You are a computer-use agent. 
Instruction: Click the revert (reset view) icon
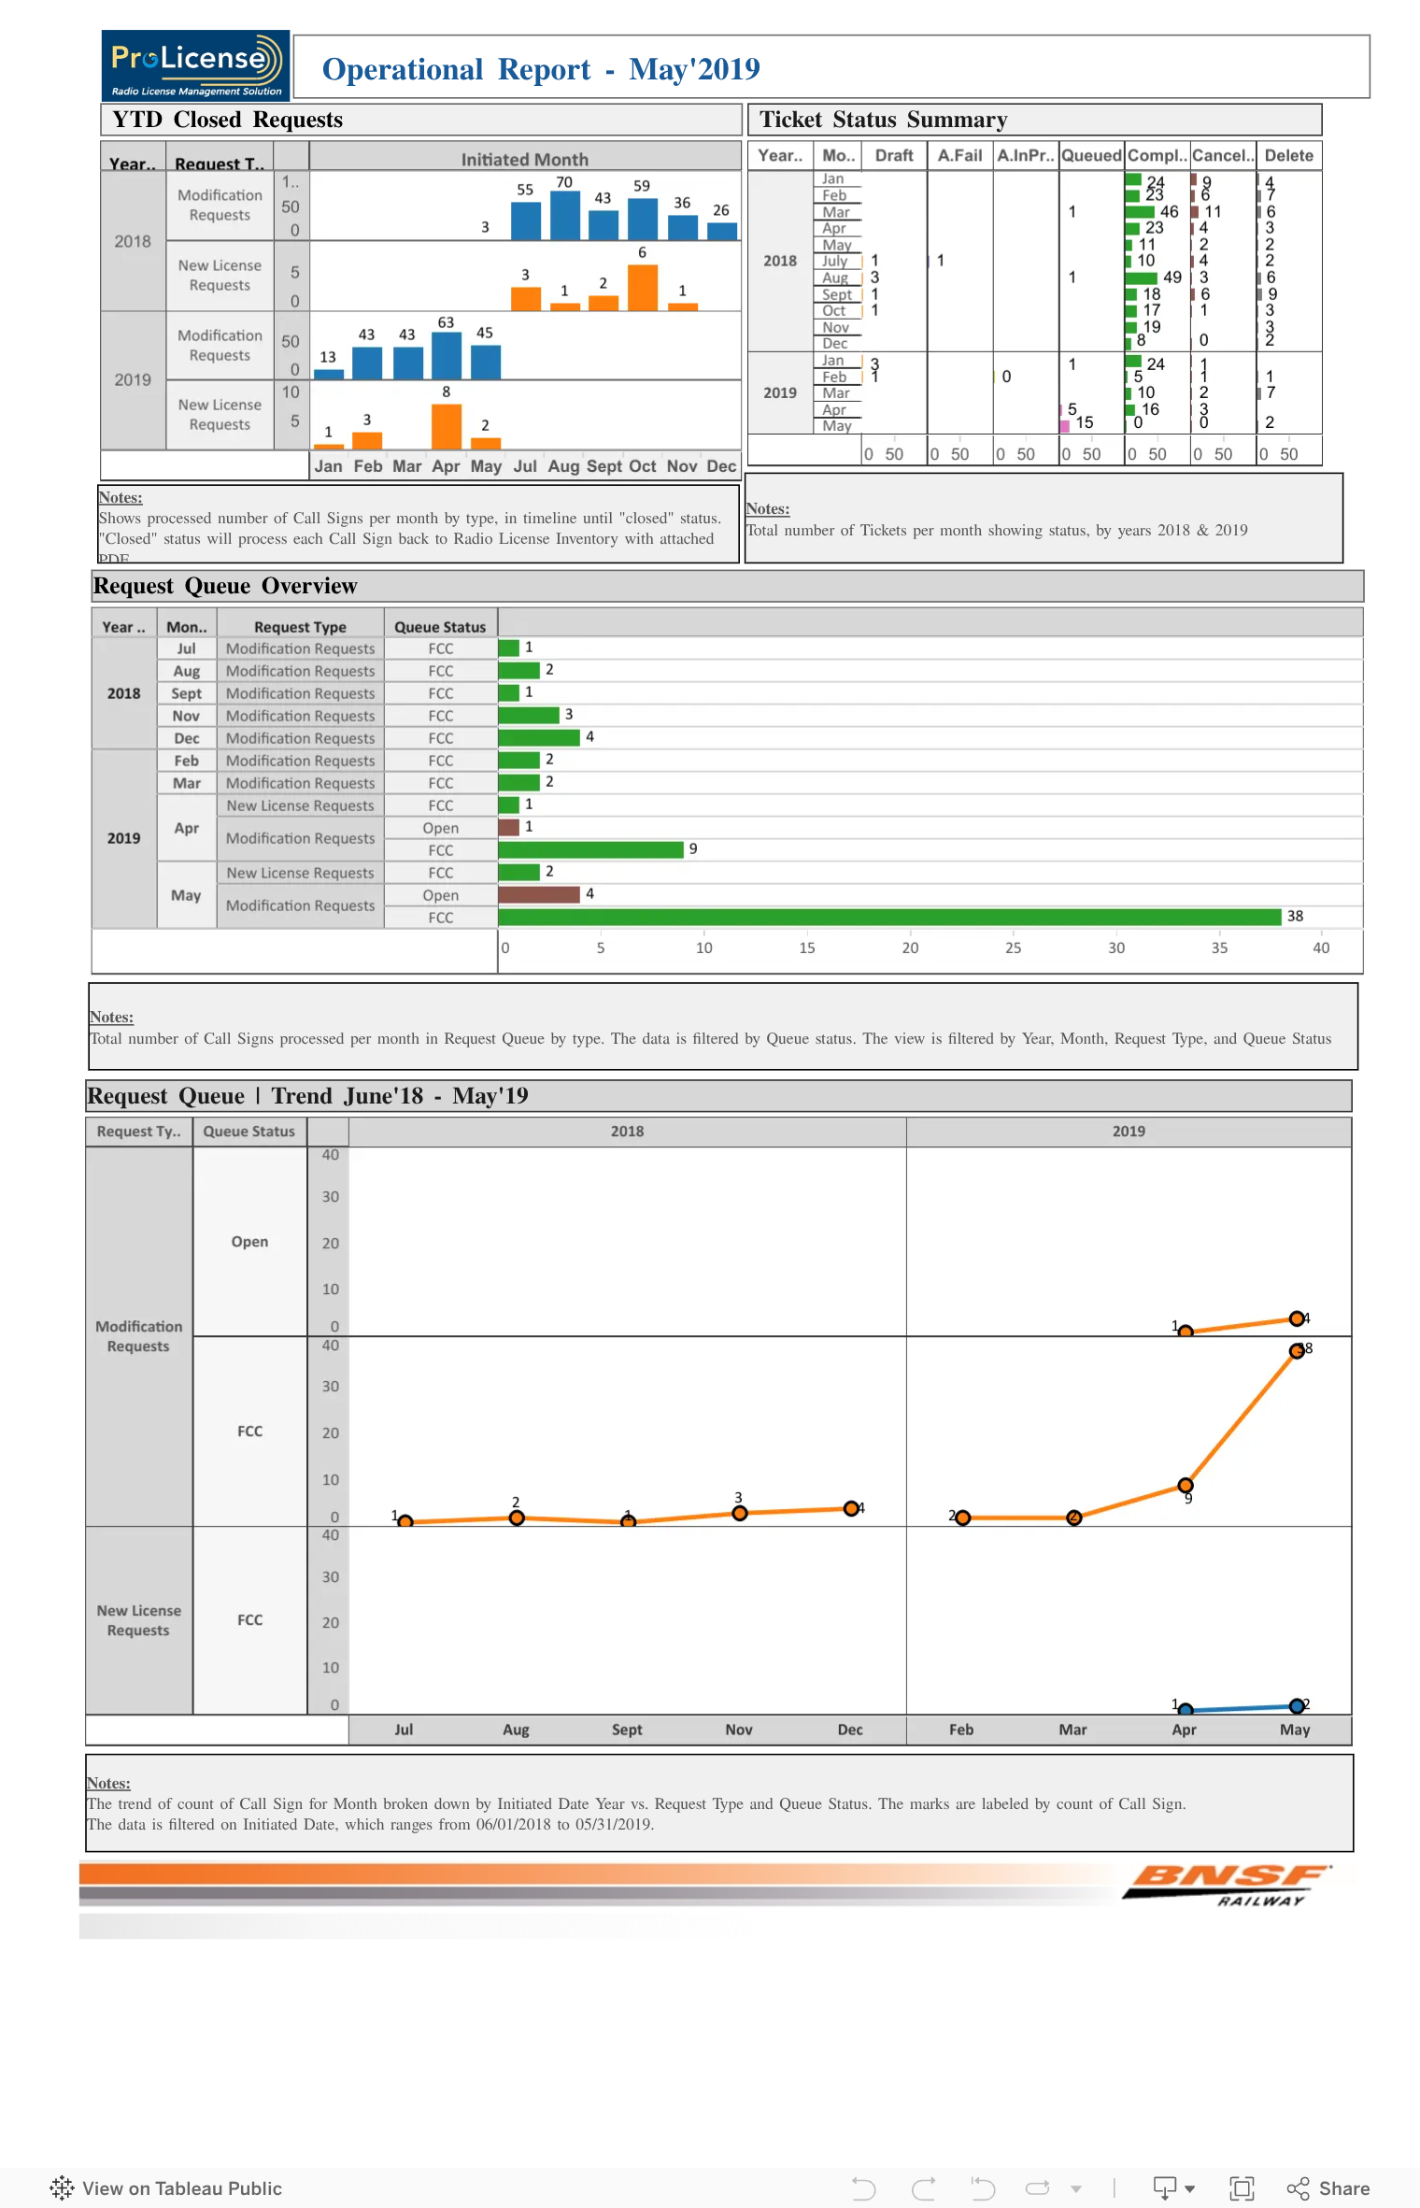pyautogui.click(x=982, y=2187)
